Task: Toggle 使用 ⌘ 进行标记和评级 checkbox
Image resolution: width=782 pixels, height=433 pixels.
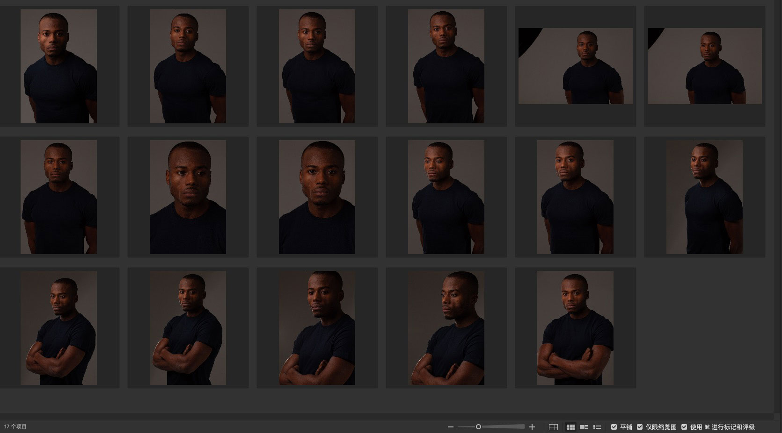Action: (684, 427)
